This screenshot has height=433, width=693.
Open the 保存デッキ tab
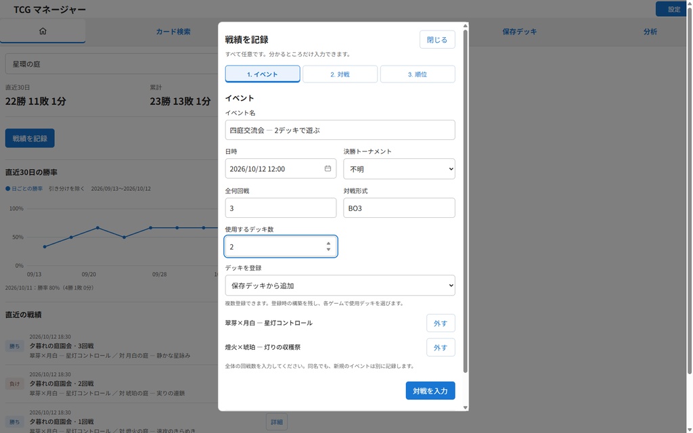tap(519, 31)
